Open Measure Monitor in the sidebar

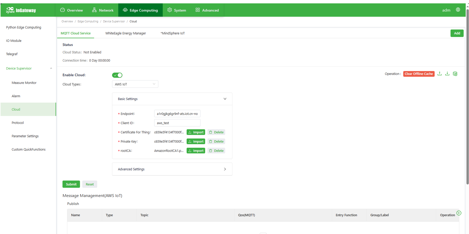[24, 83]
